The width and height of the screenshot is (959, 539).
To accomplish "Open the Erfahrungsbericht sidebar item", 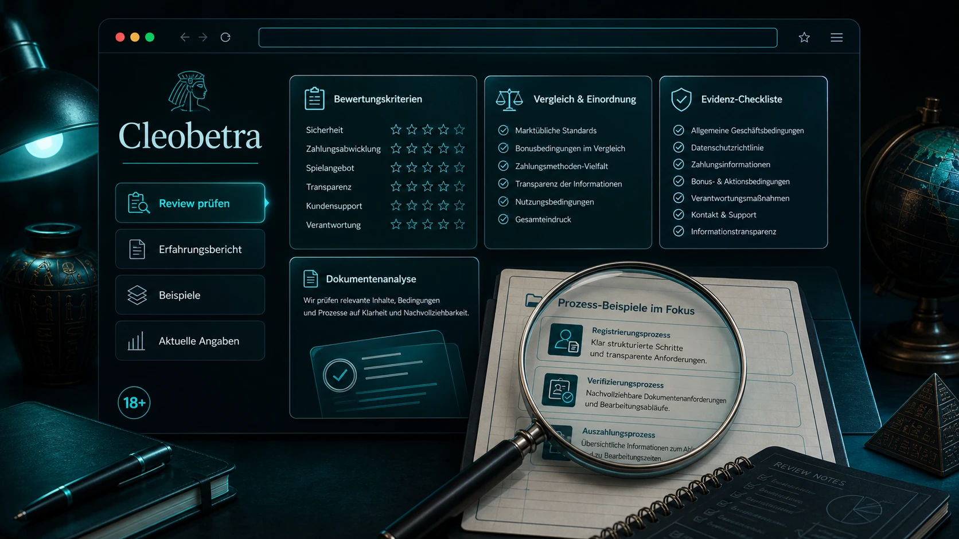I will coord(190,249).
